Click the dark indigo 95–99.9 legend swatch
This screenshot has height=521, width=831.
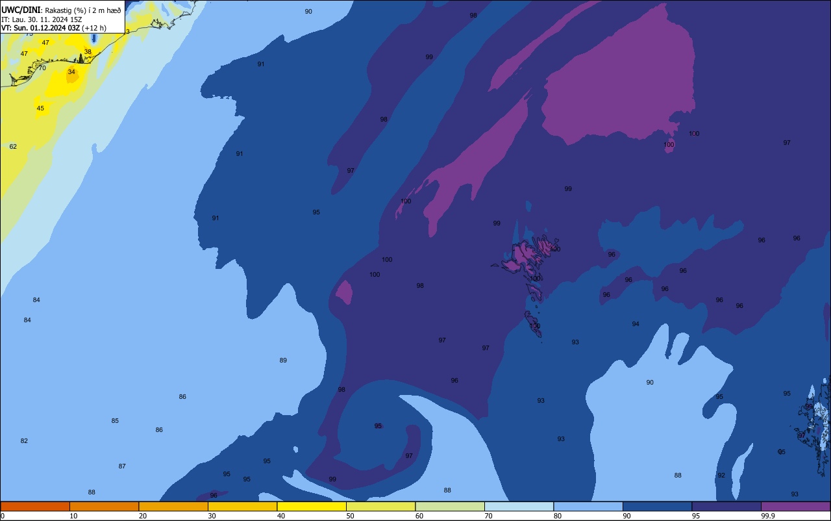tap(726, 506)
